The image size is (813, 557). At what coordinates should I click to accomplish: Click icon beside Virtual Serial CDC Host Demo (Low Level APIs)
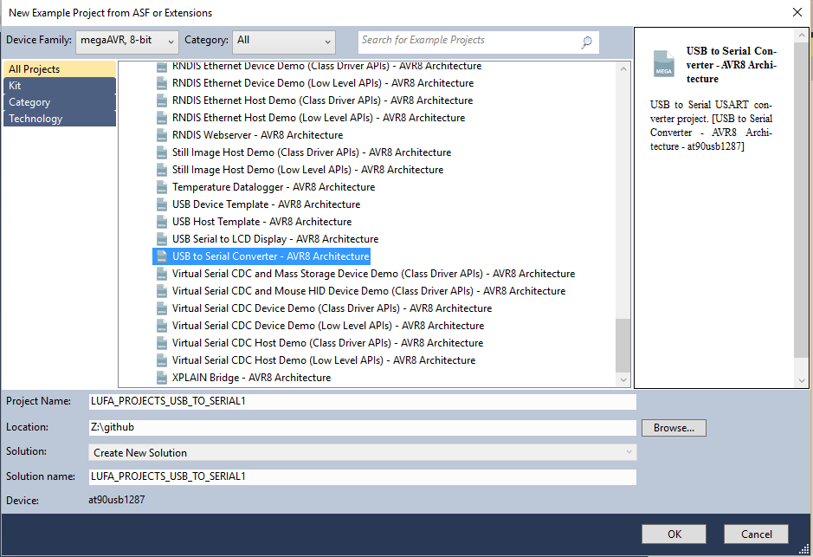pos(162,360)
